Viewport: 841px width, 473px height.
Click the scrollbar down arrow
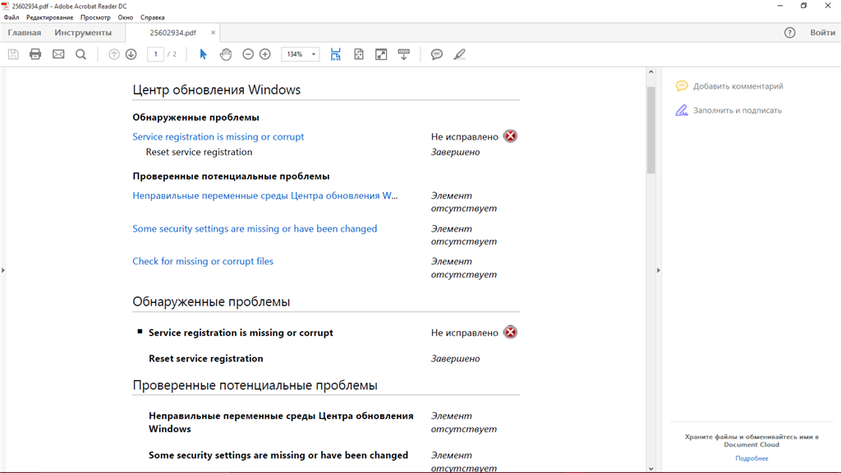click(x=651, y=468)
